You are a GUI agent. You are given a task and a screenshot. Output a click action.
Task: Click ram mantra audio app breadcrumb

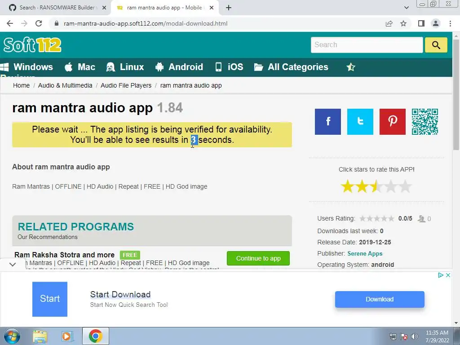click(191, 85)
